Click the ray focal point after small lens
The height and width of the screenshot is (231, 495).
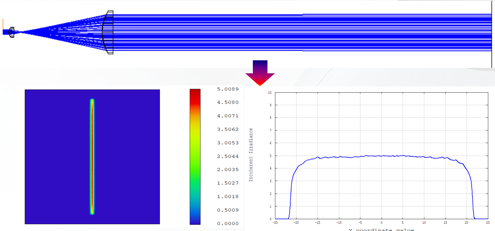click(x=21, y=32)
